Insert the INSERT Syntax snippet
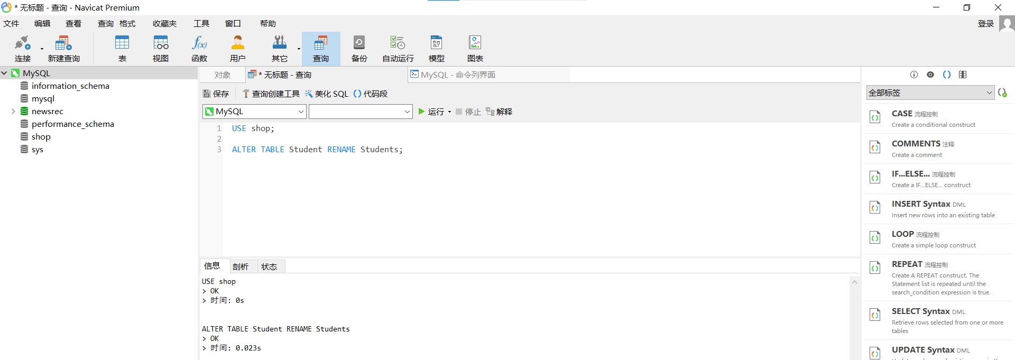Screen dimensions: 1015x360 click(939, 209)
